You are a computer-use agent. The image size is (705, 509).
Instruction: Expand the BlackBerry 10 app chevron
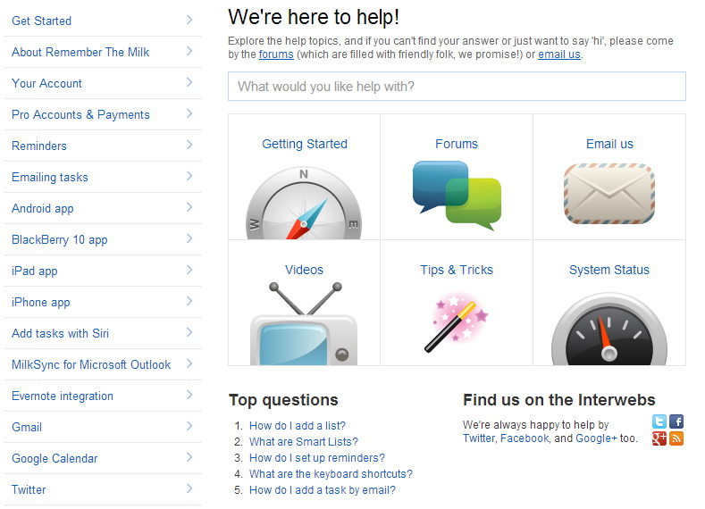coord(189,238)
